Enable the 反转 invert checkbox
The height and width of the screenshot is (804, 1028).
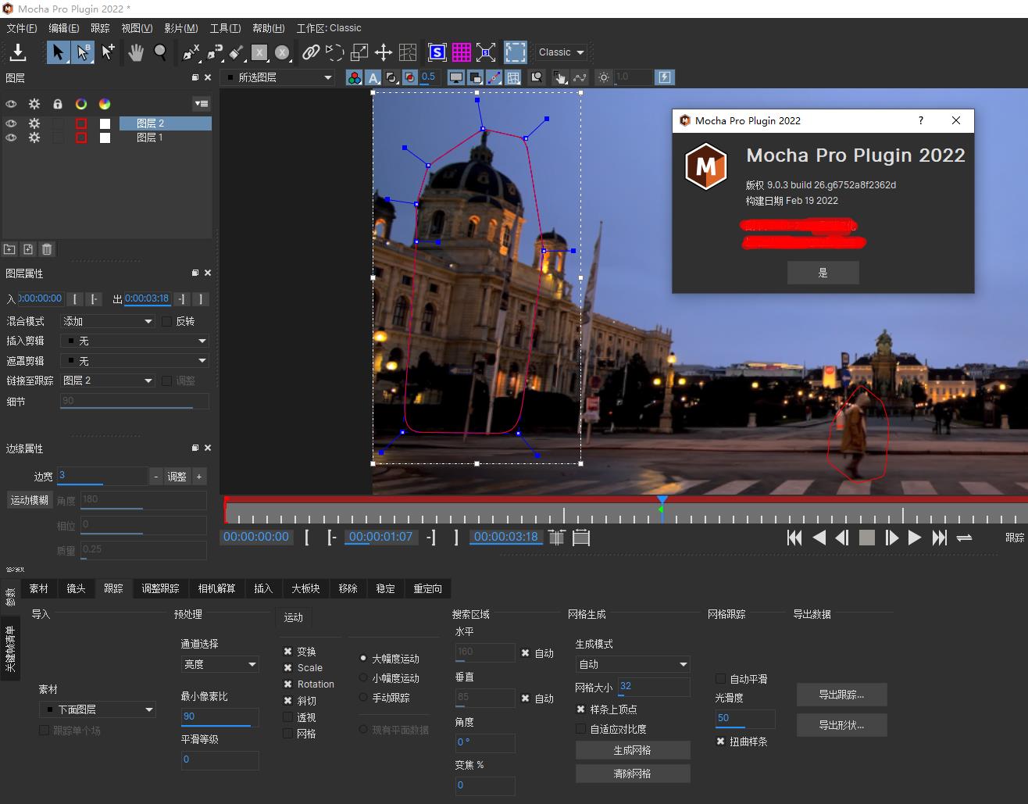(x=166, y=321)
